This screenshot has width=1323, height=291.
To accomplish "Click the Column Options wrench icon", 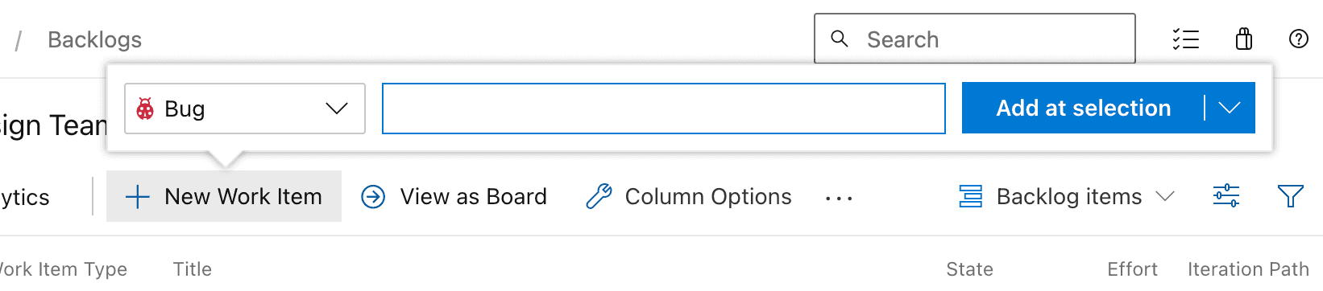I will point(599,196).
